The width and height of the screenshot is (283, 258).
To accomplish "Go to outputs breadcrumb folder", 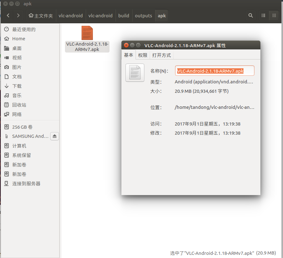I will click(143, 15).
